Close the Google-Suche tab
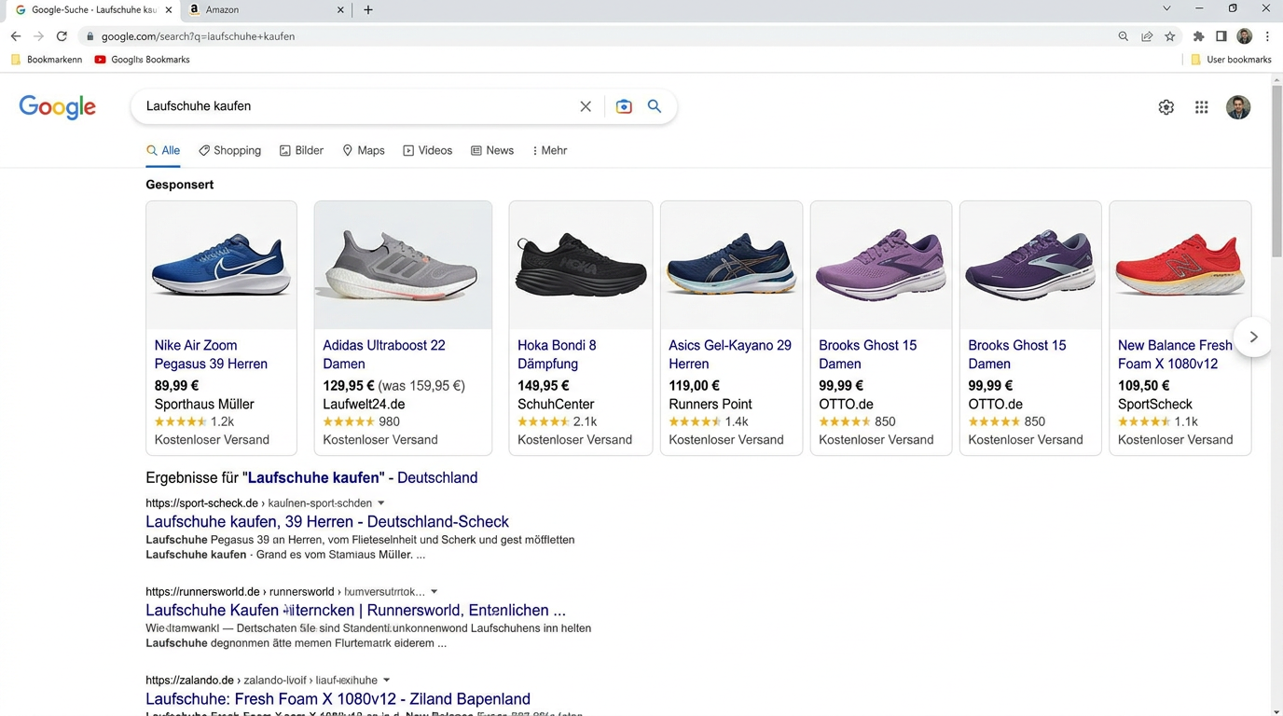This screenshot has width=1283, height=716. coord(169,9)
